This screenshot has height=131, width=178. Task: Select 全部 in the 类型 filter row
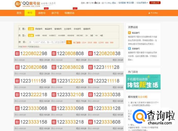tap(31, 35)
